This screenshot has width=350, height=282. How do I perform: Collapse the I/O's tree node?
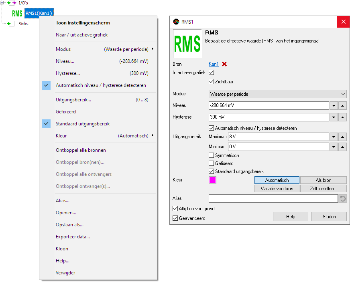(x=2, y=3)
